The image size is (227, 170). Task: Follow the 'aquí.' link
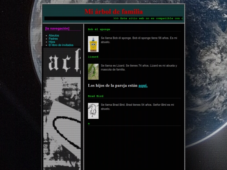[x=143, y=86]
